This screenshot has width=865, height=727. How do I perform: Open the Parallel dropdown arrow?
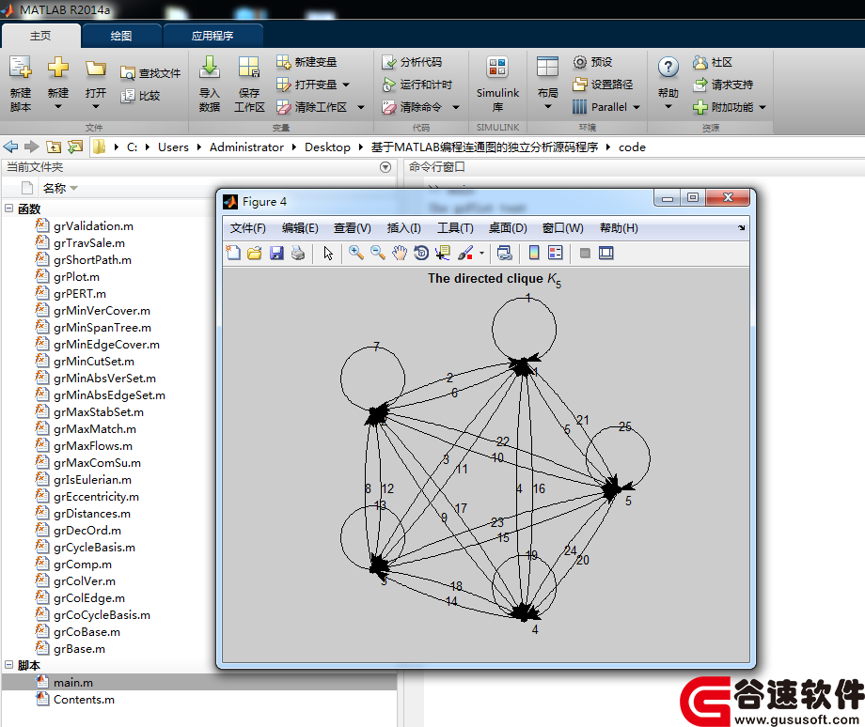[637, 107]
